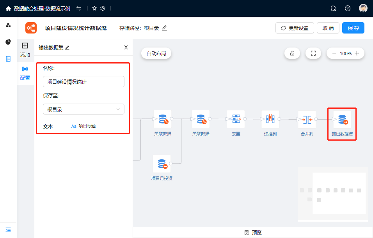Image resolution: width=373 pixels, height=238 pixels.
Task: Click the 项目月投资 input dataset node
Action: pos(162,164)
